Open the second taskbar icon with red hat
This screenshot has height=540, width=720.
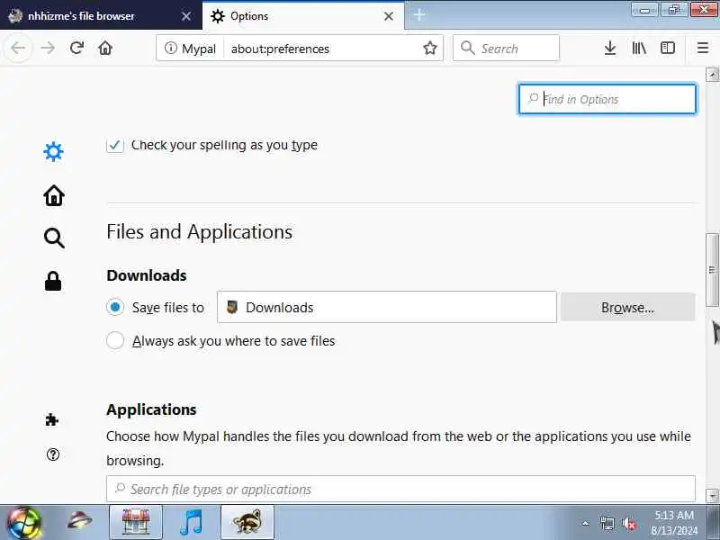pyautogui.click(x=80, y=522)
